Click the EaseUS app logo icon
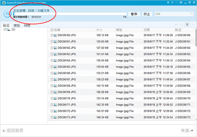Viewport: 197px width, 137px height. pos(4,3)
